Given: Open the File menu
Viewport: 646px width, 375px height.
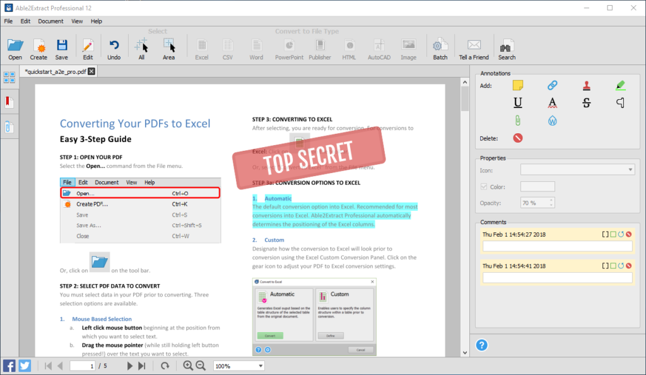Looking at the screenshot, I should click(8, 21).
